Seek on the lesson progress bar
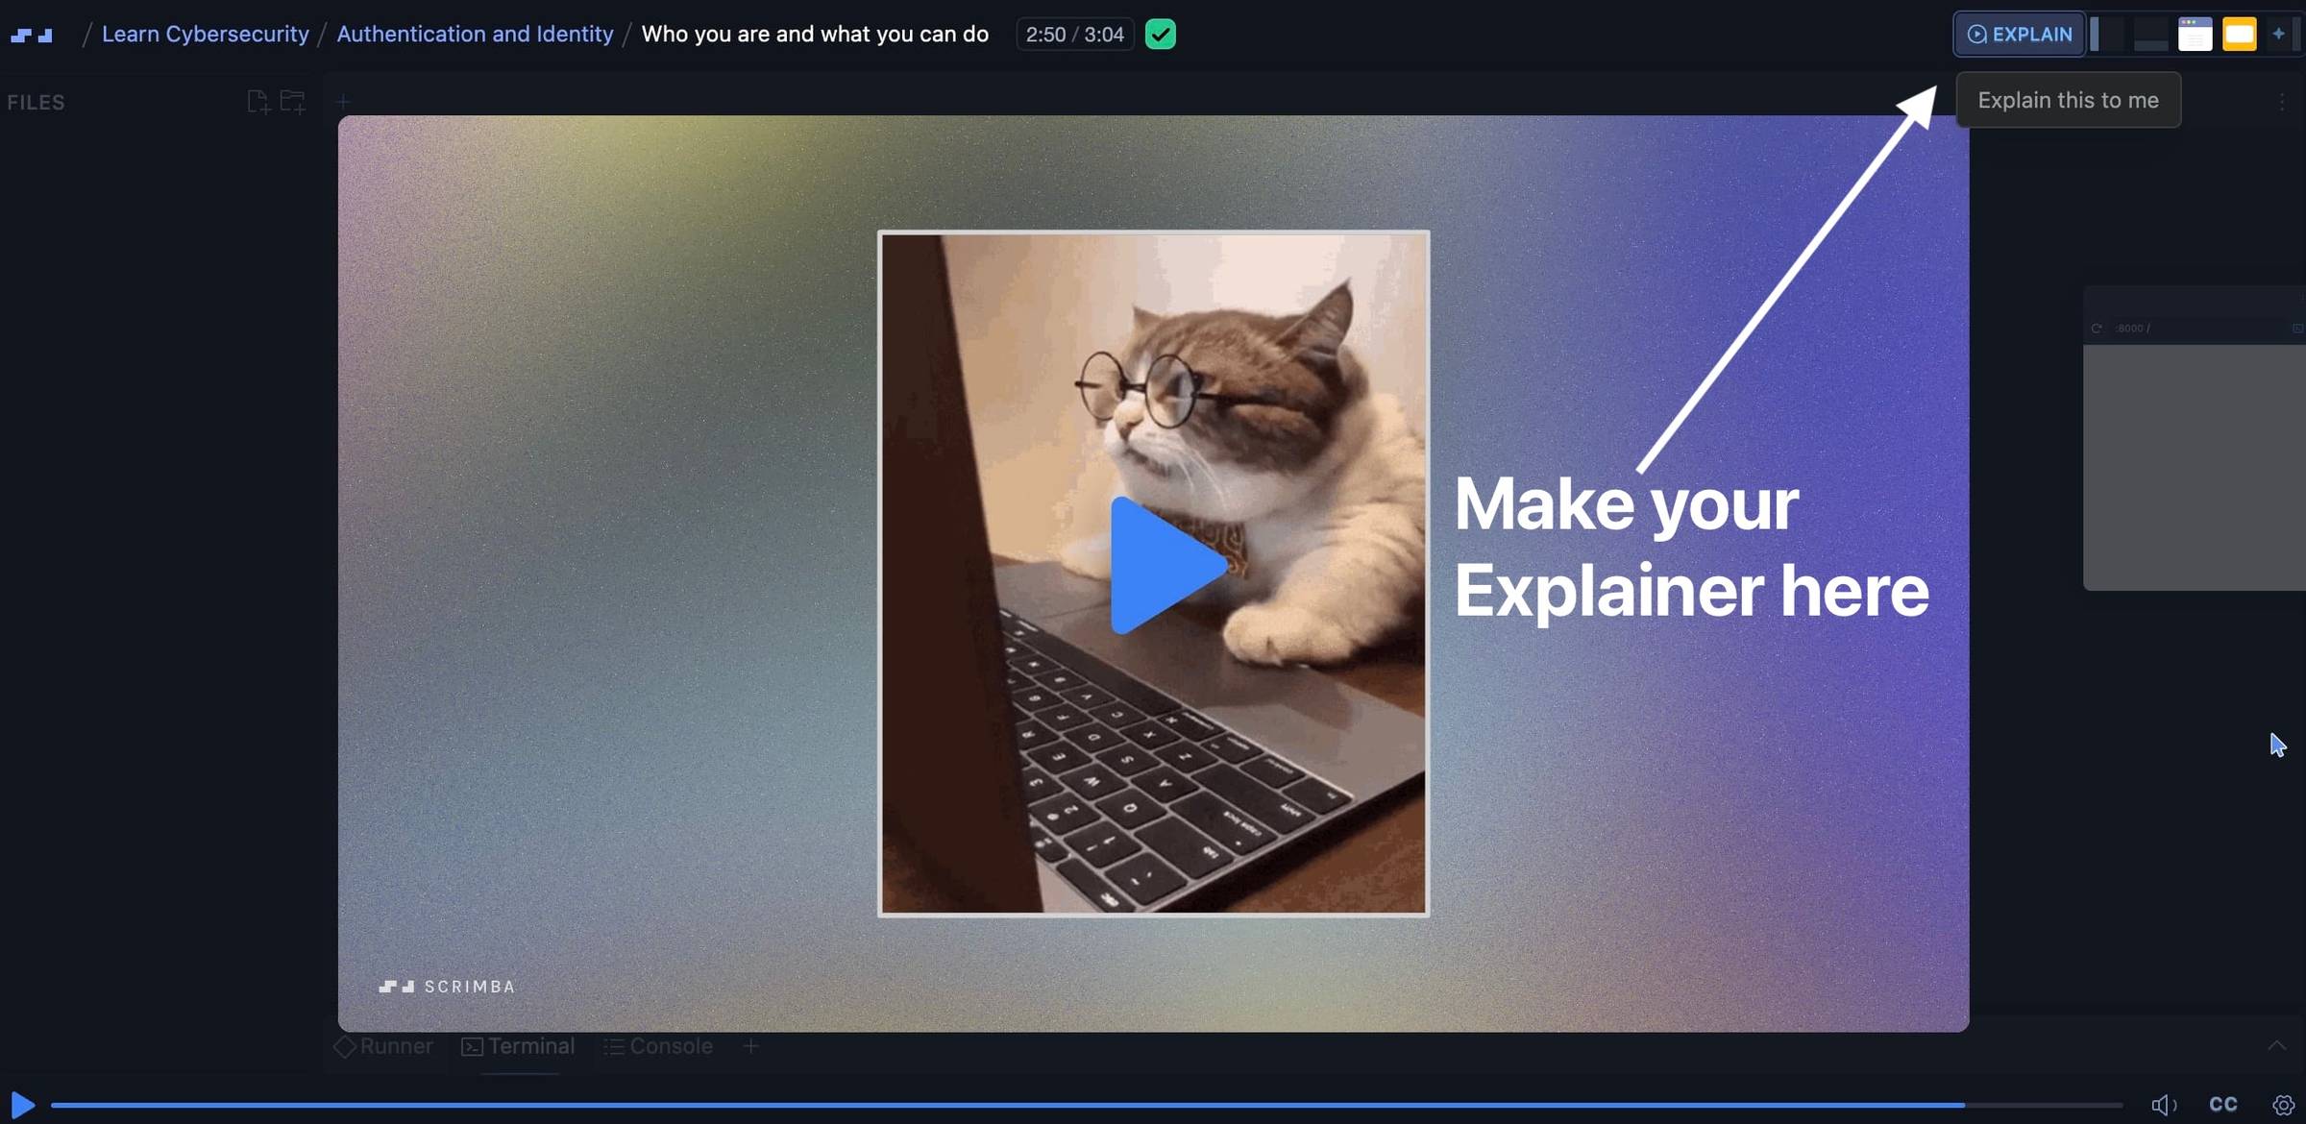This screenshot has width=2306, height=1124. point(1086,1105)
